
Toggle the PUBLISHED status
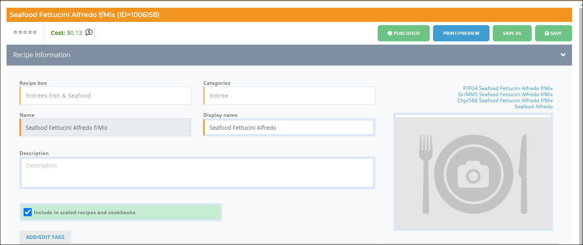tap(403, 33)
